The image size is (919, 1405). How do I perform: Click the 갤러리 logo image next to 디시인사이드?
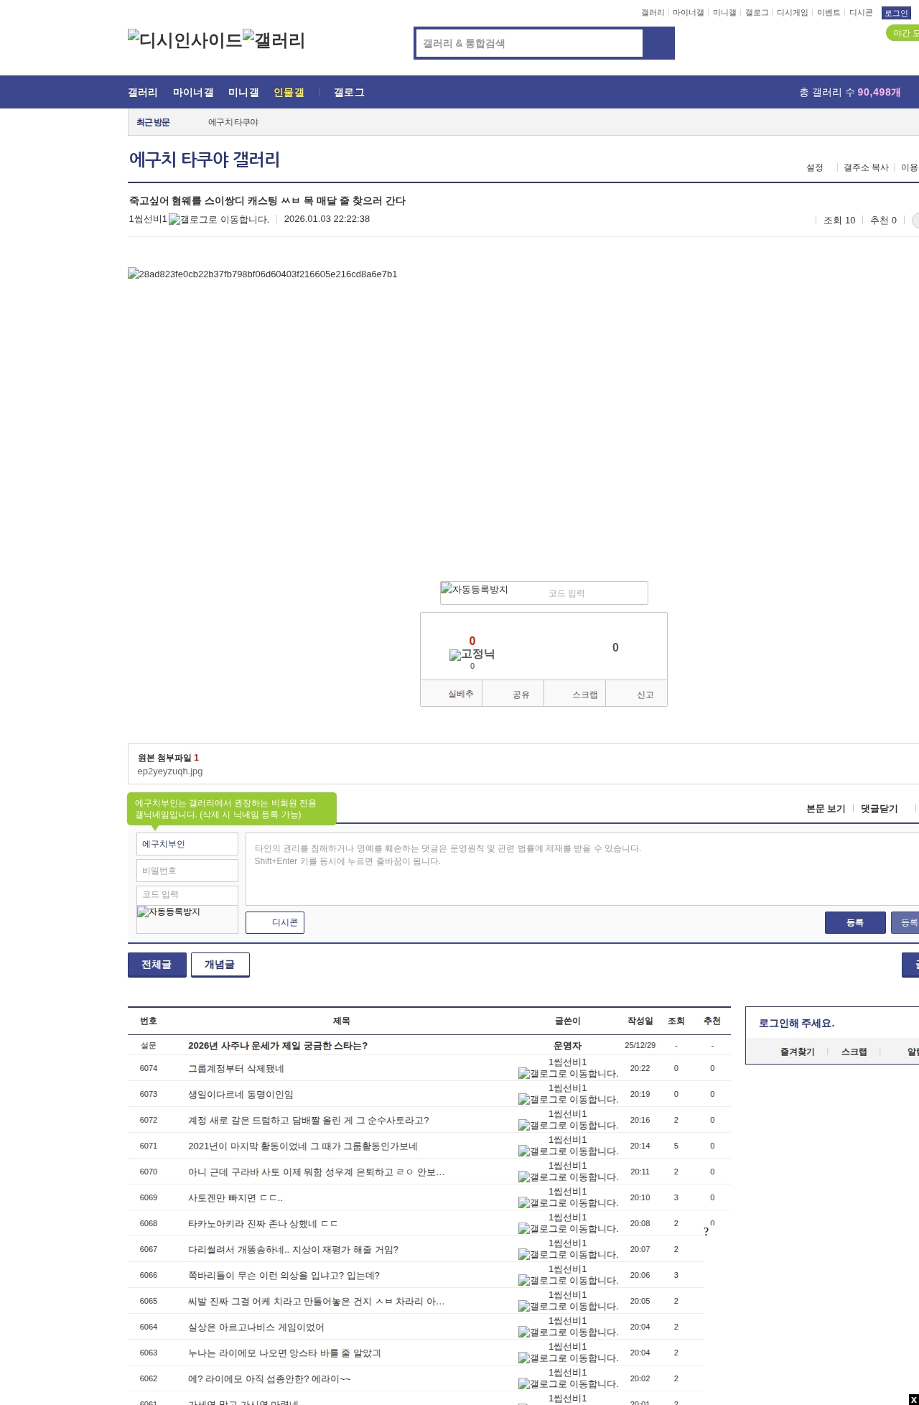click(274, 40)
